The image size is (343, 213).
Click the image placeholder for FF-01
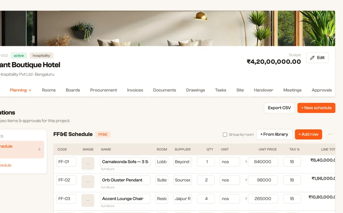pyautogui.click(x=88, y=164)
